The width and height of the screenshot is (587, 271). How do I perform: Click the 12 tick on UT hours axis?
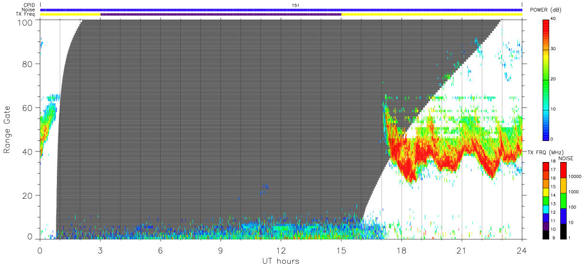(281, 250)
